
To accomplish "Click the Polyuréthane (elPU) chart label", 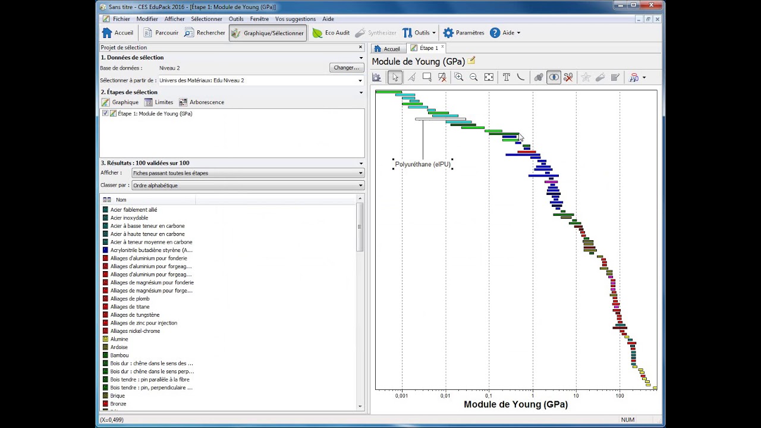I will [423, 164].
